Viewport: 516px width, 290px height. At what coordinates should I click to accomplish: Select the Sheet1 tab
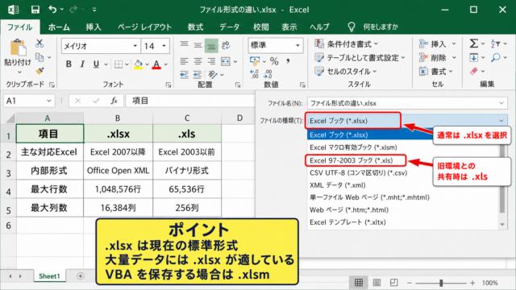(49, 275)
